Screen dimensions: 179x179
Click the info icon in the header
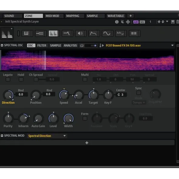tap(117, 22)
